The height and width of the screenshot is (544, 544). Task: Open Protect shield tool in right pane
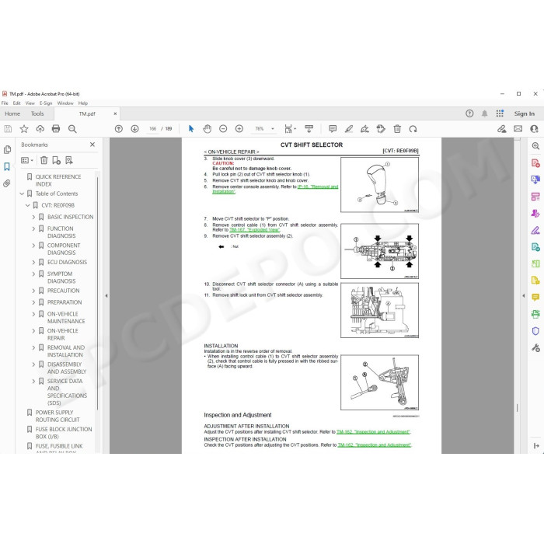[535, 331]
